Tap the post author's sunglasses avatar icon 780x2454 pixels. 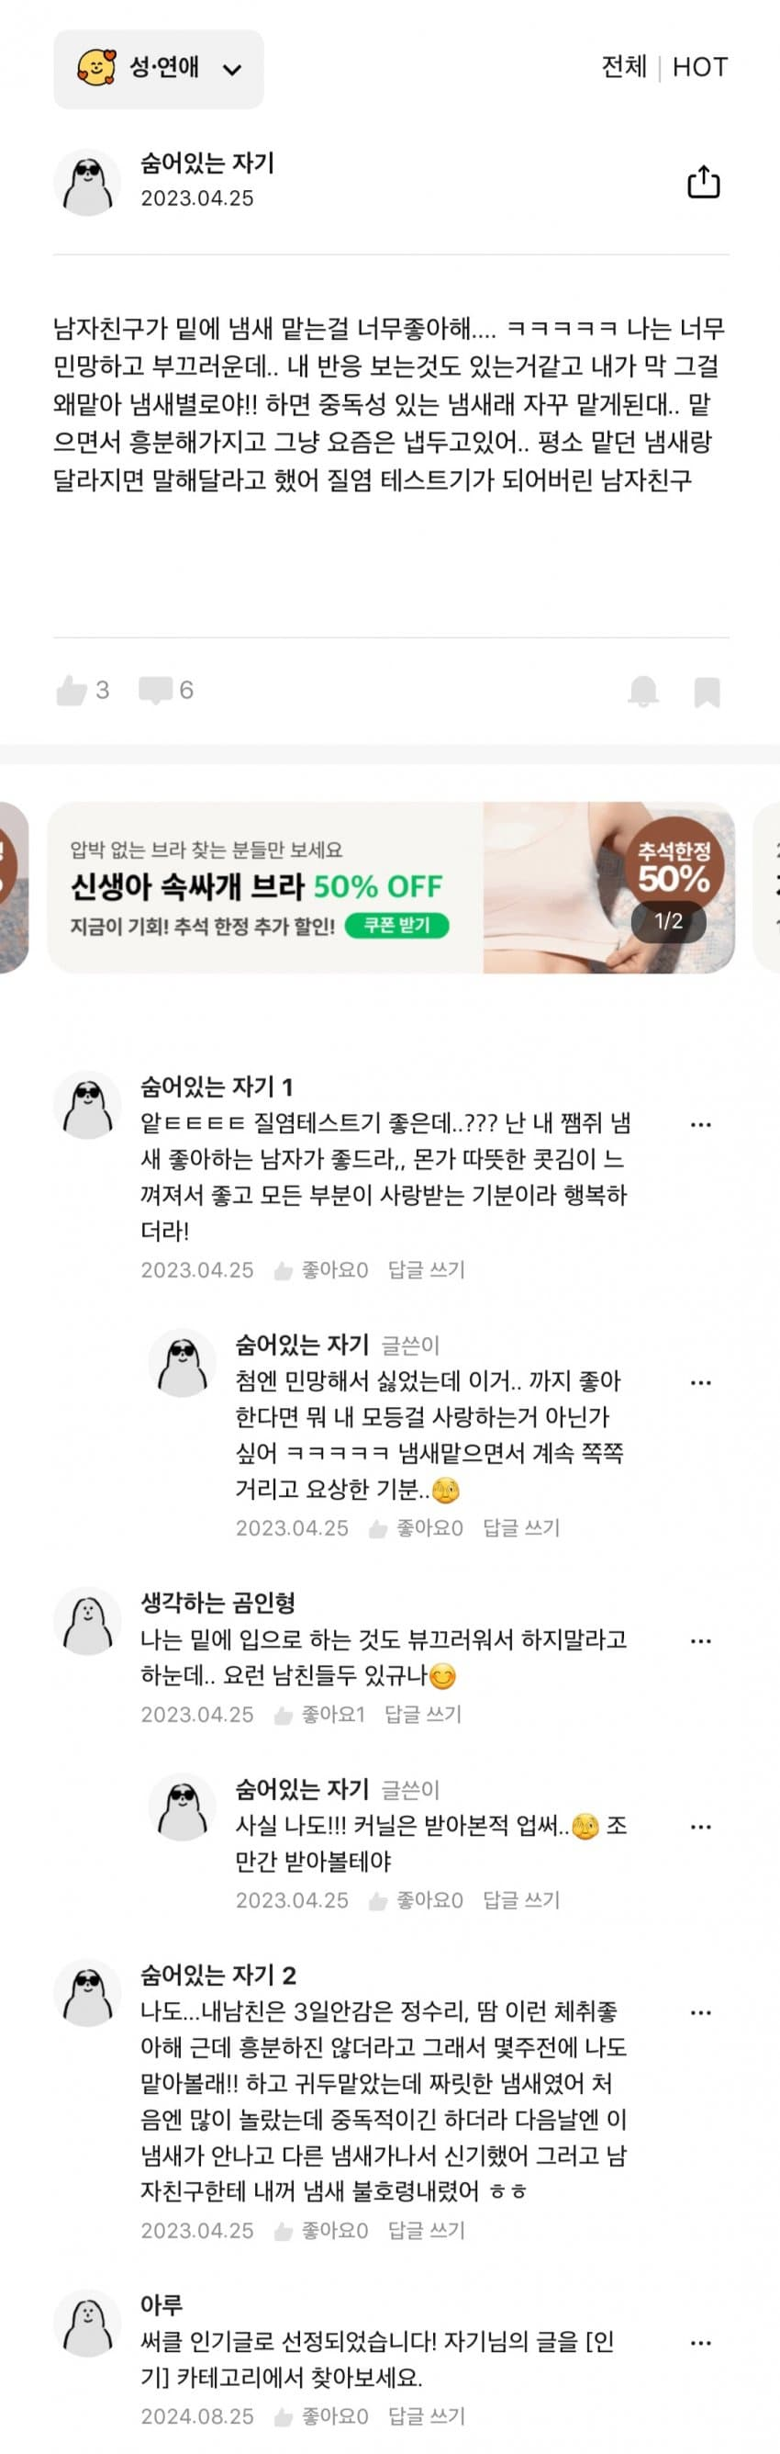(x=87, y=182)
